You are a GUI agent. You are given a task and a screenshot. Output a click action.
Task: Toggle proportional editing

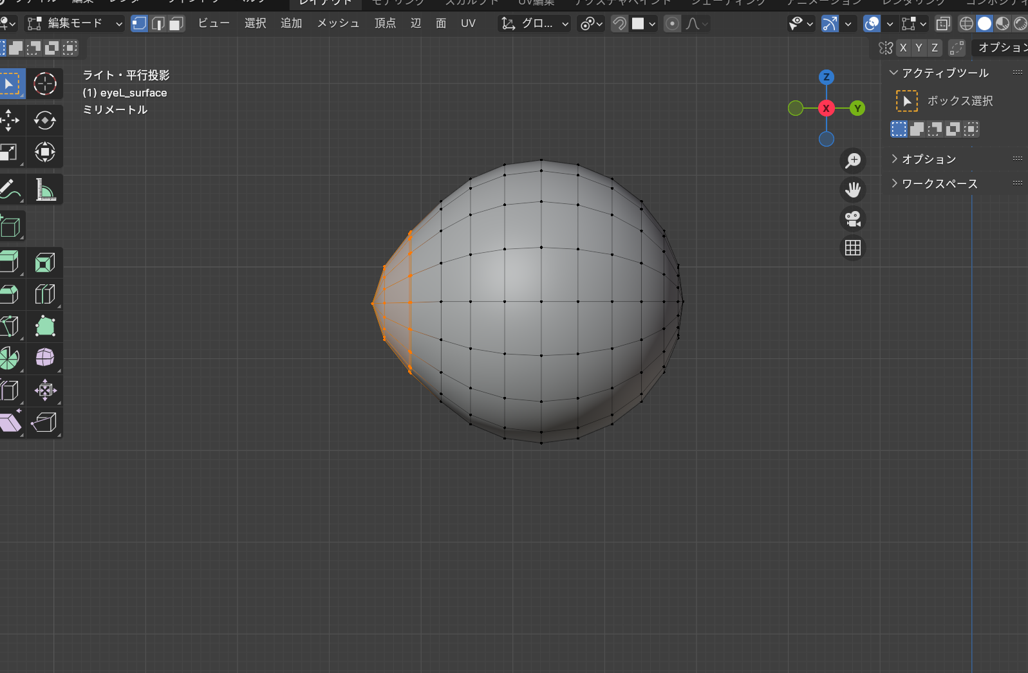[x=672, y=24]
